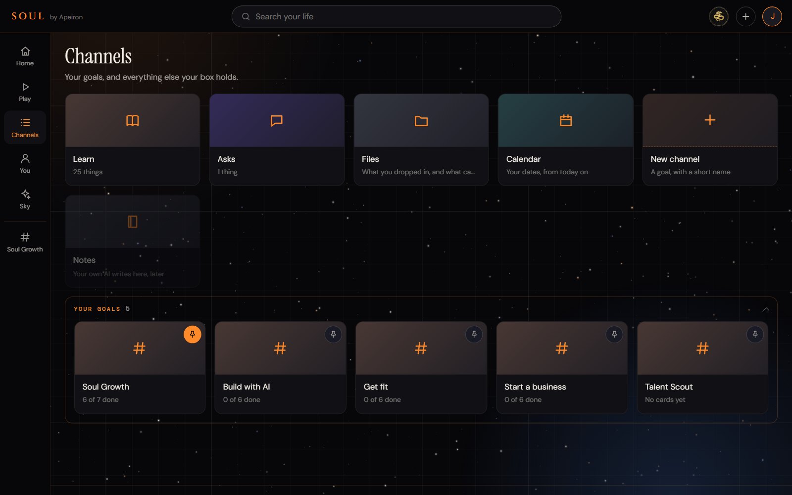
Task: Open the You profile section
Action: click(25, 163)
